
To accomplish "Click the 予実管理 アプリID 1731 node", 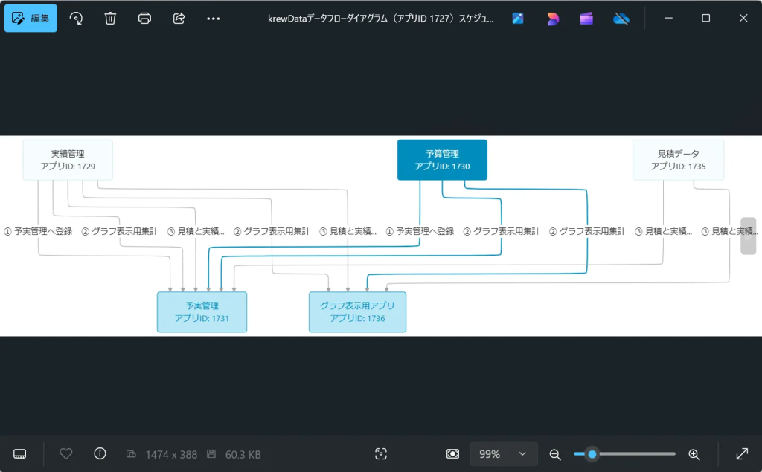I will click(202, 312).
